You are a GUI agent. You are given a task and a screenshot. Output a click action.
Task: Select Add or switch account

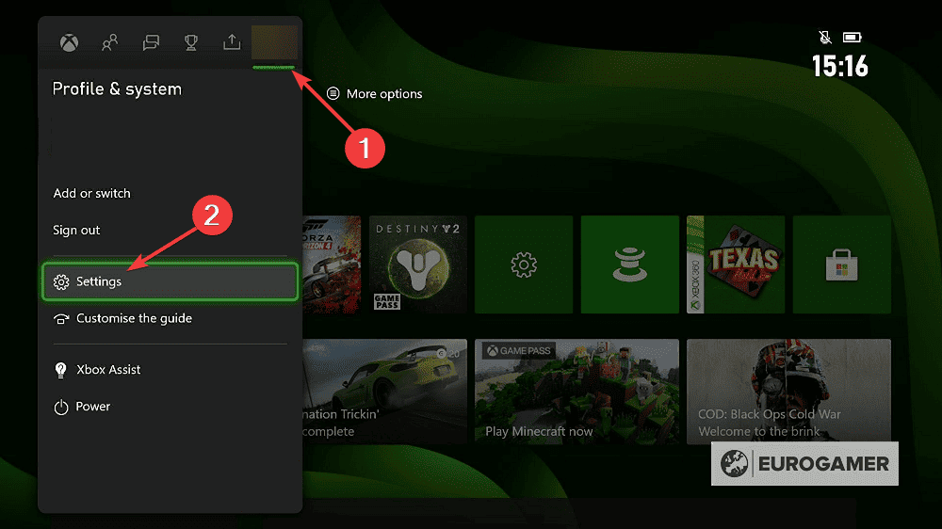(92, 193)
